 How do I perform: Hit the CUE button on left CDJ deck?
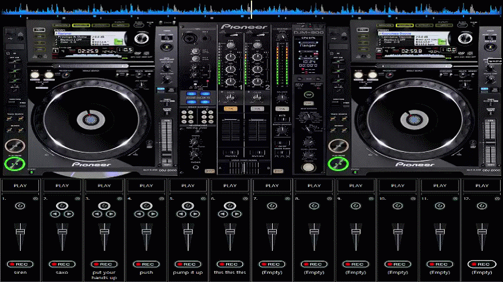(x=15, y=146)
